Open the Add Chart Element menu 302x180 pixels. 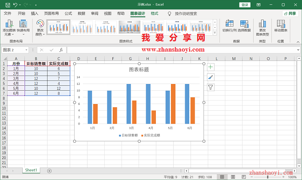coord(9,28)
